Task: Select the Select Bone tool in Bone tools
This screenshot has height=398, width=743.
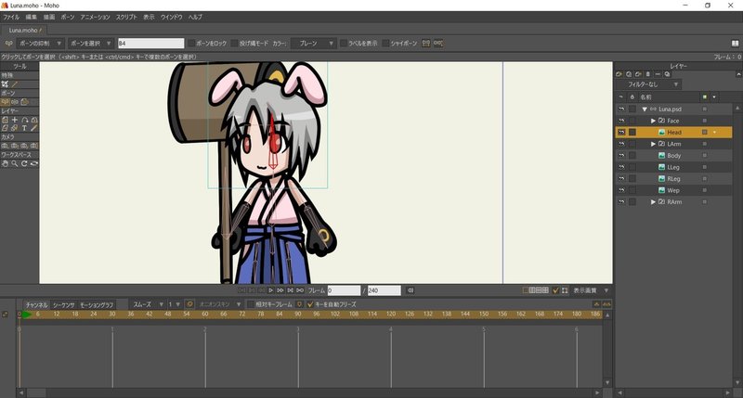Action: pyautogui.click(x=6, y=102)
